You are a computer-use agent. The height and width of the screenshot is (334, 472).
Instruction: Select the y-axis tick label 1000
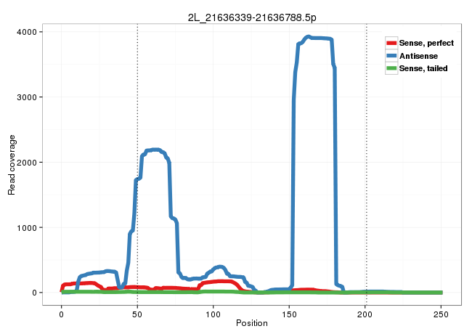(x=30, y=227)
